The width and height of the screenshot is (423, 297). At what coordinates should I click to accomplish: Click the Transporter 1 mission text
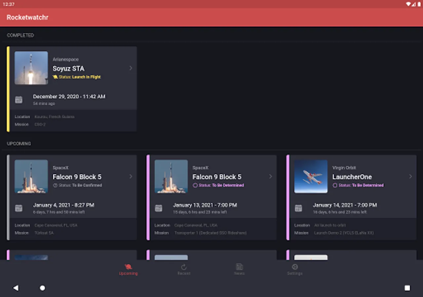[211, 233]
